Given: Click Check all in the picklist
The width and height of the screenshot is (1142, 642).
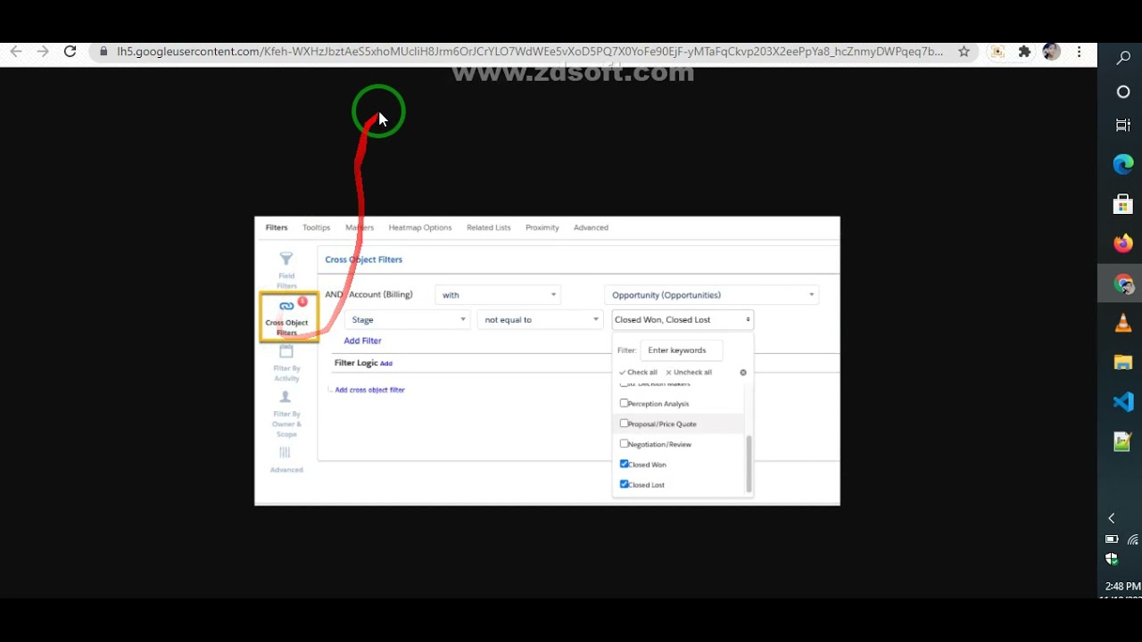Looking at the screenshot, I should (x=638, y=373).
